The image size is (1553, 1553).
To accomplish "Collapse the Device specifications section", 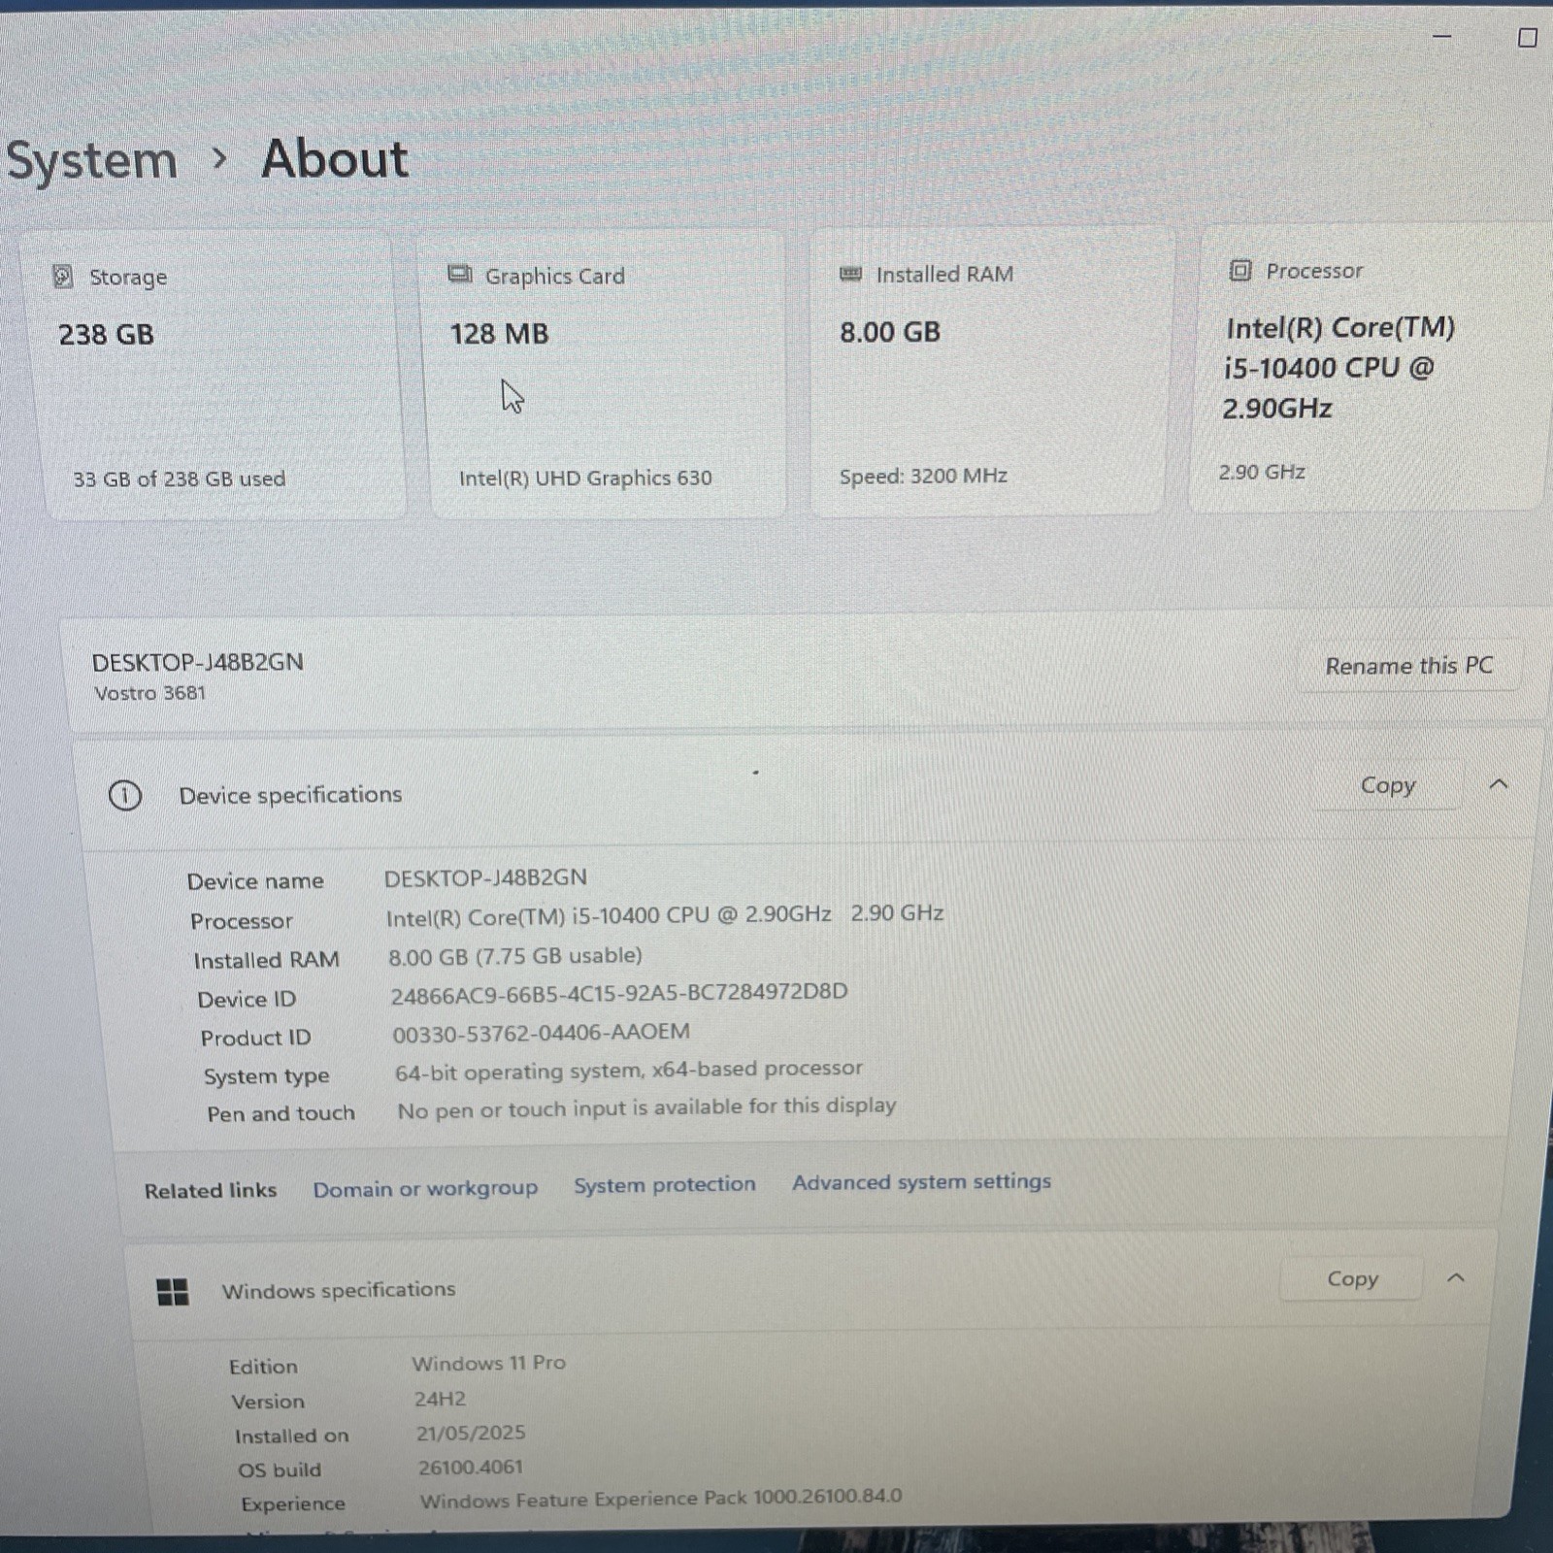I will click(1499, 784).
